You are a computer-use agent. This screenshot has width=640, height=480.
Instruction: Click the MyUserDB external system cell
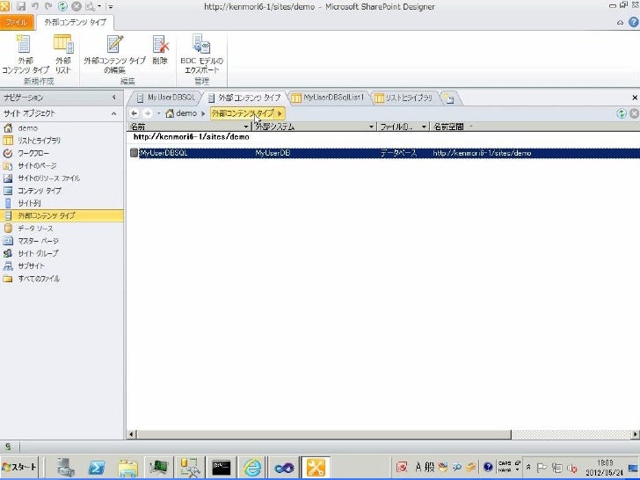[273, 153]
